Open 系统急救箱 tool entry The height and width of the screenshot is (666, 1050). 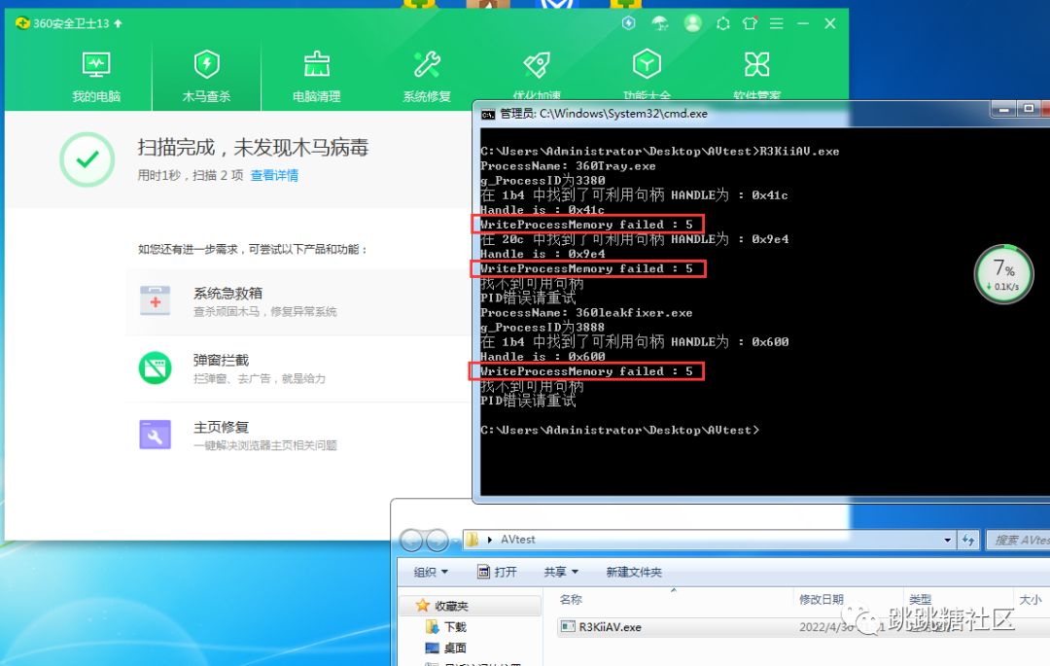[298, 301]
